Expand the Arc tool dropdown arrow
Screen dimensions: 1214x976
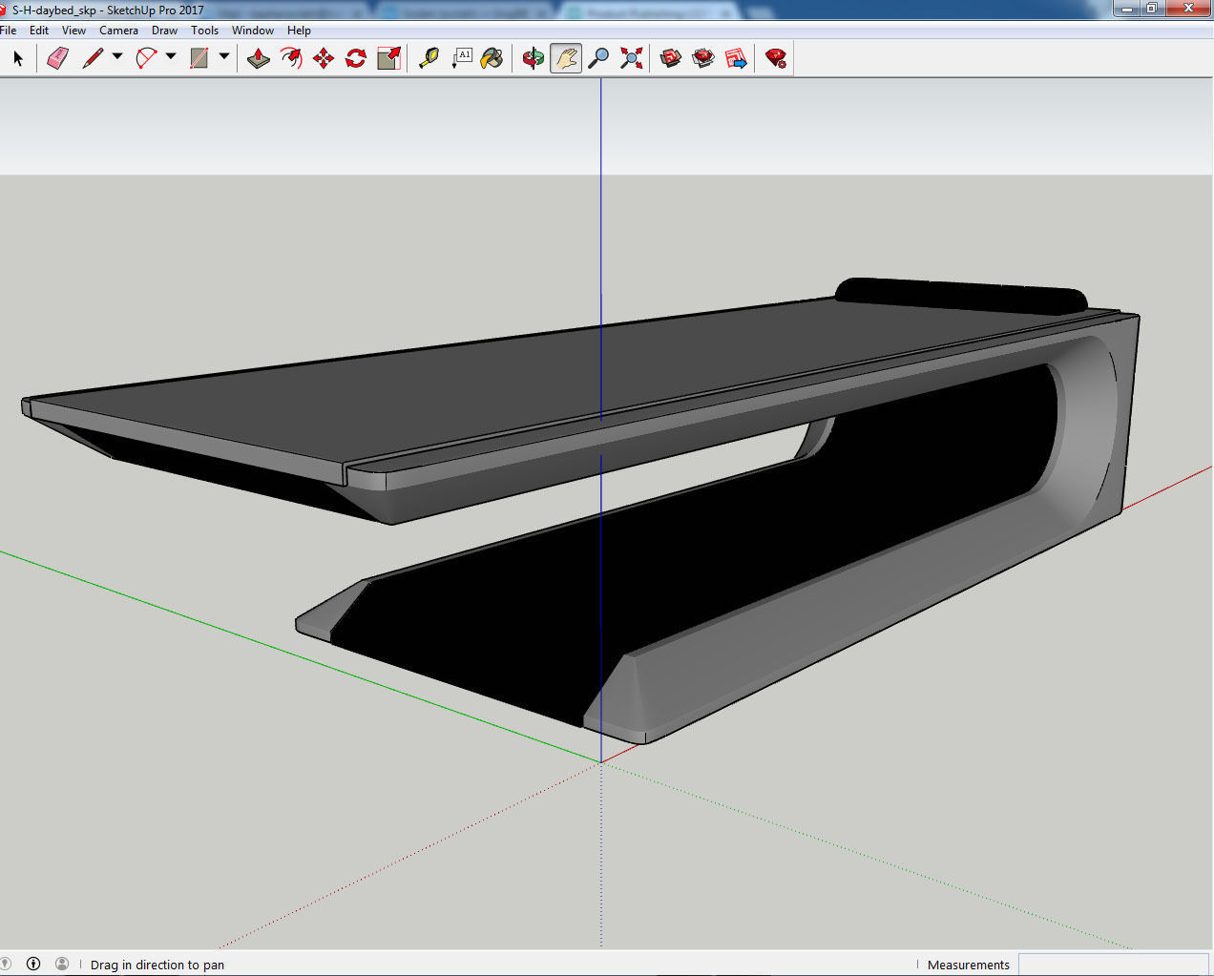point(171,57)
